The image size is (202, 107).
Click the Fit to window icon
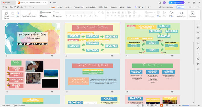(167, 105)
